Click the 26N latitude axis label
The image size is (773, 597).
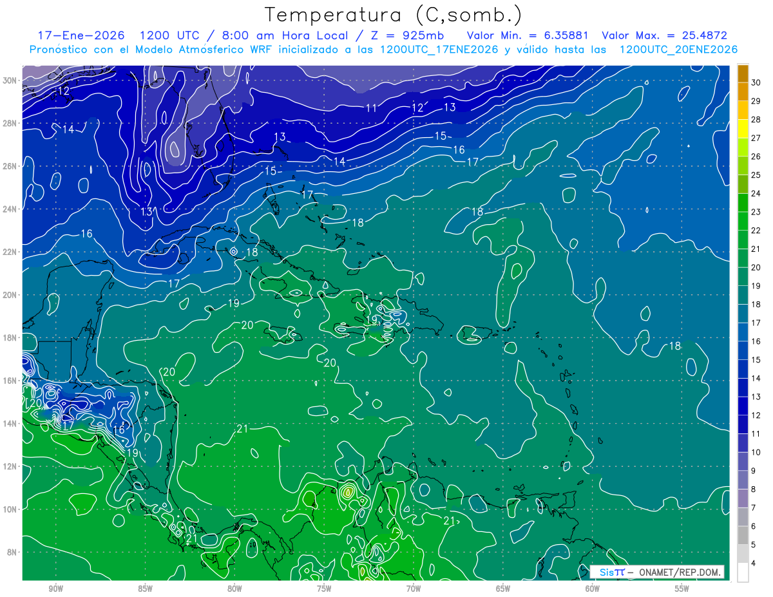[x=11, y=166]
